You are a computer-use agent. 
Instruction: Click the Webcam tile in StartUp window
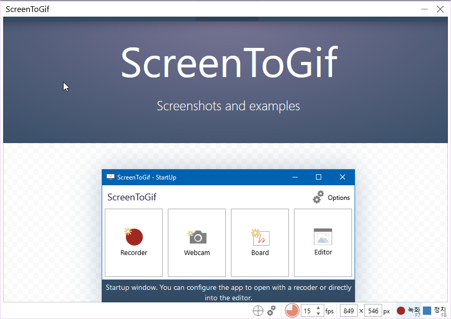(x=197, y=243)
